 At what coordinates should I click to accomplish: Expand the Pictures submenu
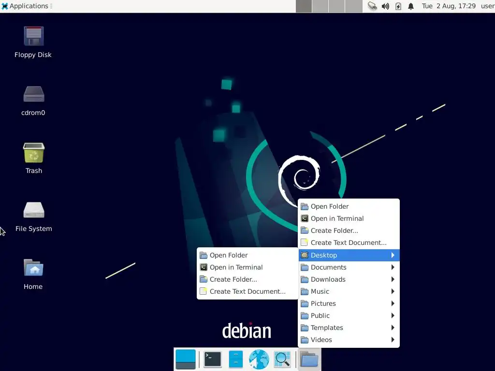[x=349, y=303]
